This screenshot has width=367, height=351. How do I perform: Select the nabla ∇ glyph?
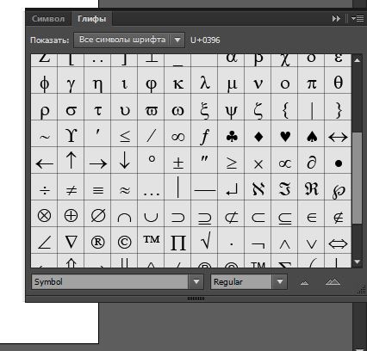click(71, 241)
